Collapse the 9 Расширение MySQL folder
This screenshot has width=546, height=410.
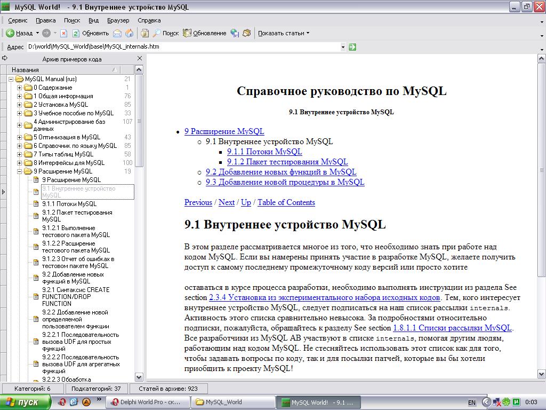click(20, 171)
